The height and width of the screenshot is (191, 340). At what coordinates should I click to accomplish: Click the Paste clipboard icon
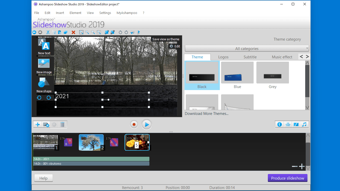[60, 32]
